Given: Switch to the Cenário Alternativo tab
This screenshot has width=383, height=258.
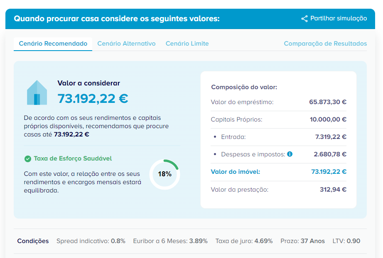Looking at the screenshot, I should 126,44.
